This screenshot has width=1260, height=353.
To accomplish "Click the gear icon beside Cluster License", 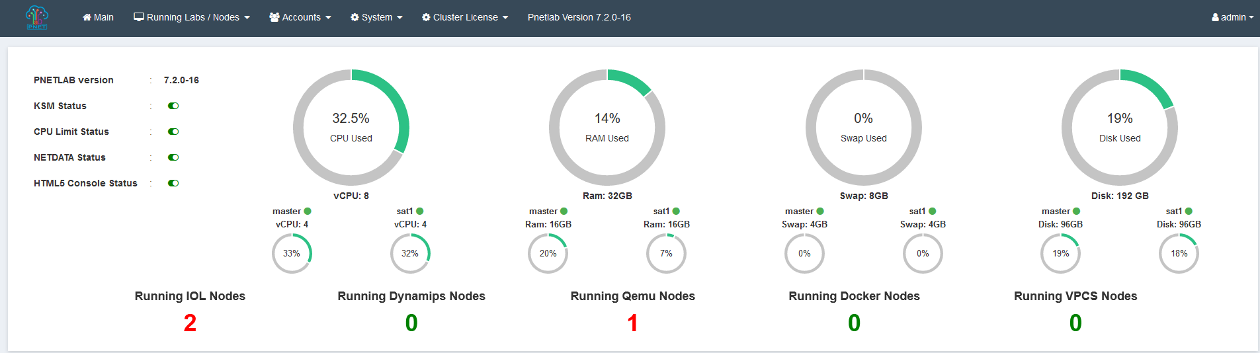I will click(x=426, y=17).
